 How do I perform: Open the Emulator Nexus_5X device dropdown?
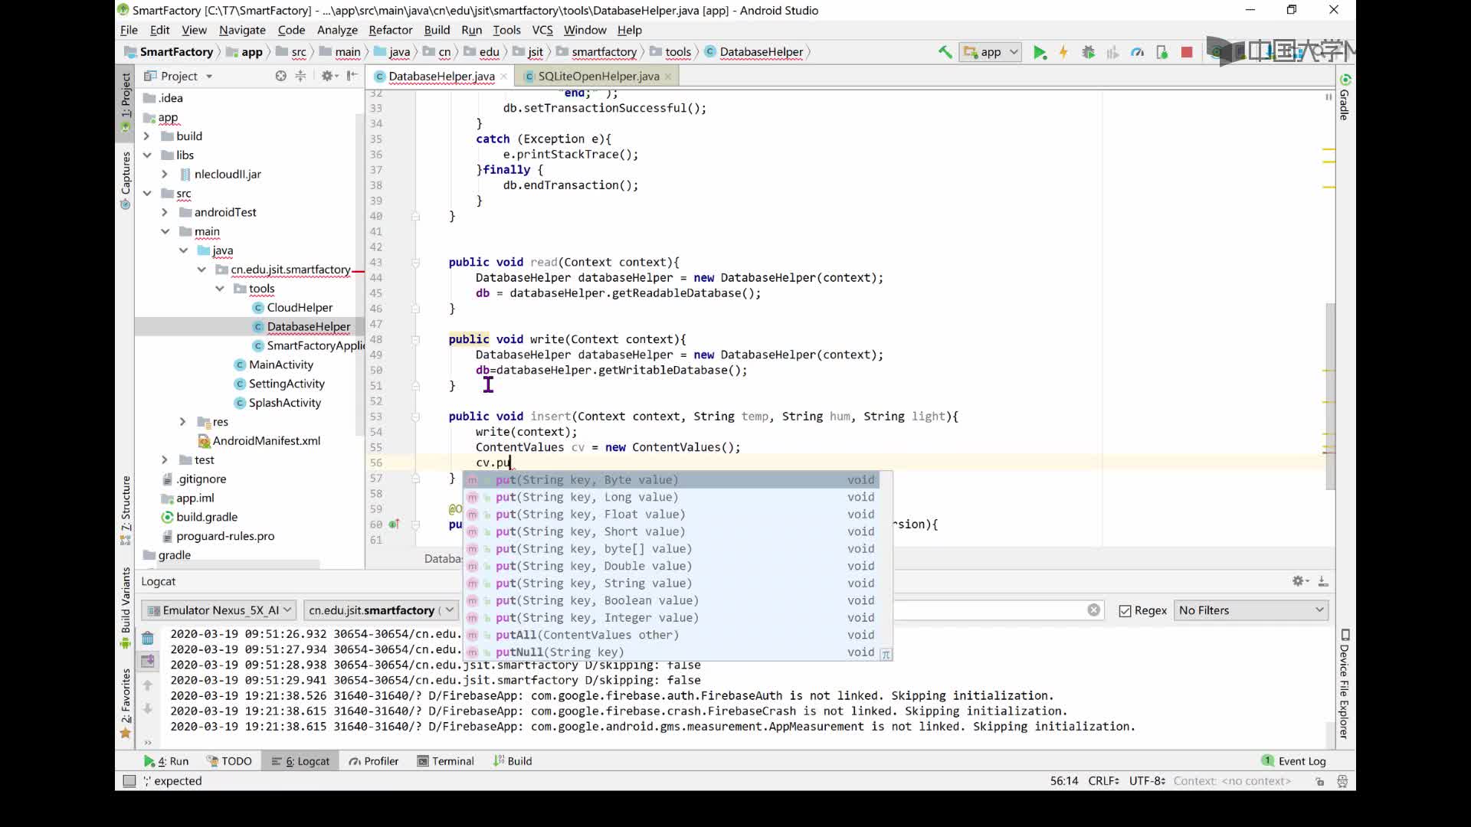(x=219, y=610)
